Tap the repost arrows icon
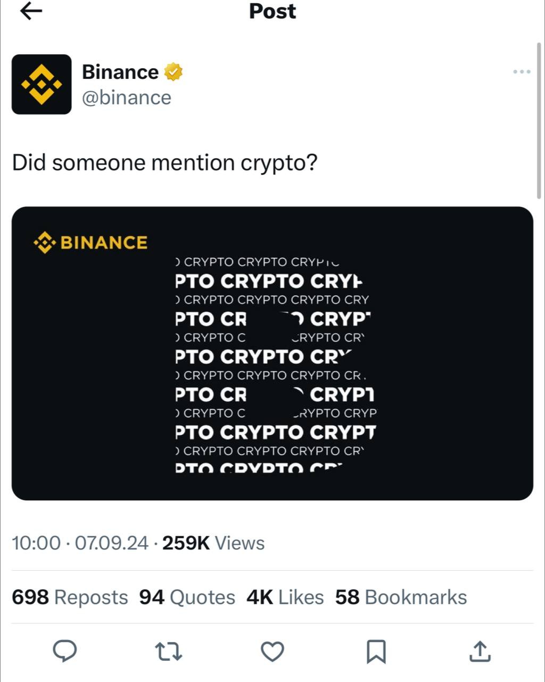Viewport: 545px width, 682px height. point(168,651)
